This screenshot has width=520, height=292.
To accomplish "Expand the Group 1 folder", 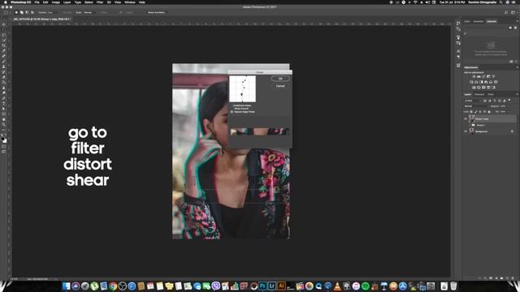I will (x=470, y=125).
